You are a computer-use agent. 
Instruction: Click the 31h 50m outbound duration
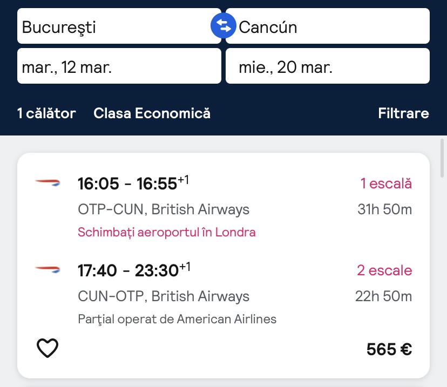pos(384,209)
